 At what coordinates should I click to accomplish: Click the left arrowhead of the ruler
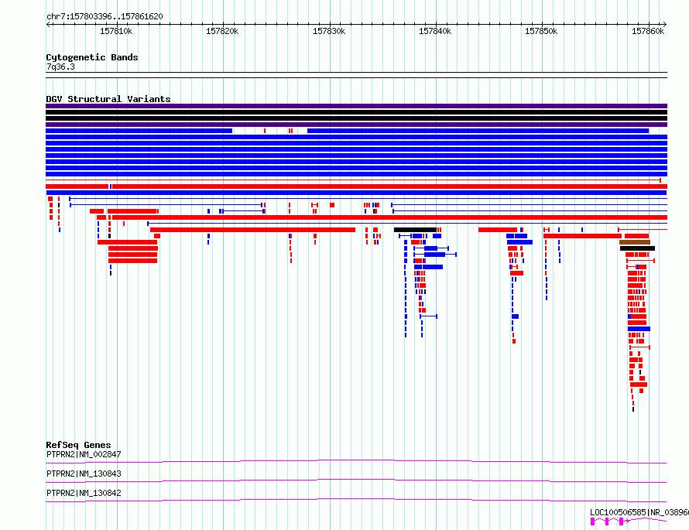coord(48,24)
